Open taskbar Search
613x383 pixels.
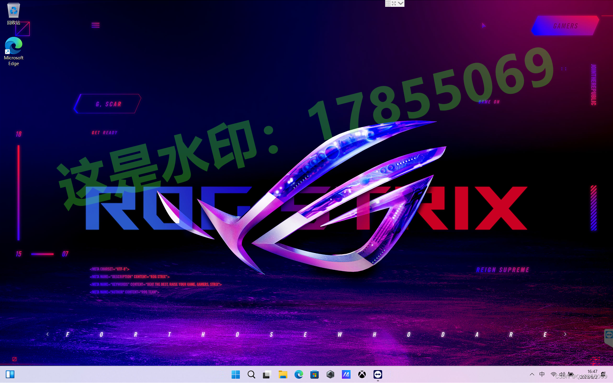coord(251,375)
